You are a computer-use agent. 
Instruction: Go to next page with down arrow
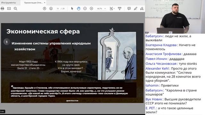pos(51,9)
